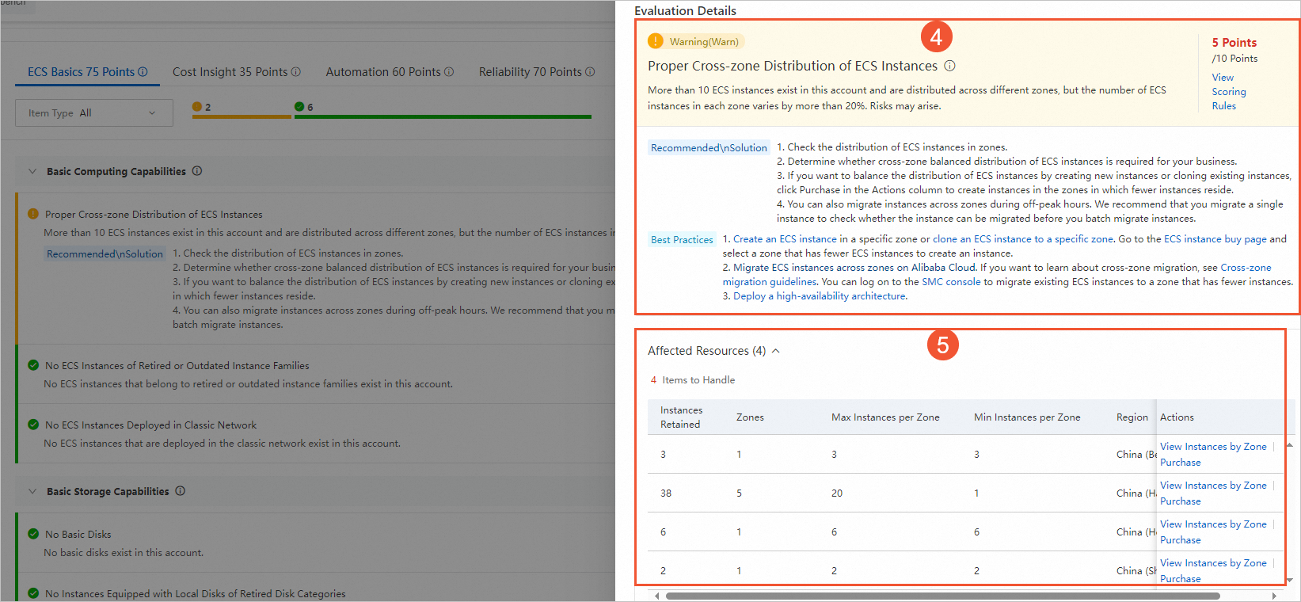Open Proper Cross-zone Distribution item in the list

tap(154, 214)
